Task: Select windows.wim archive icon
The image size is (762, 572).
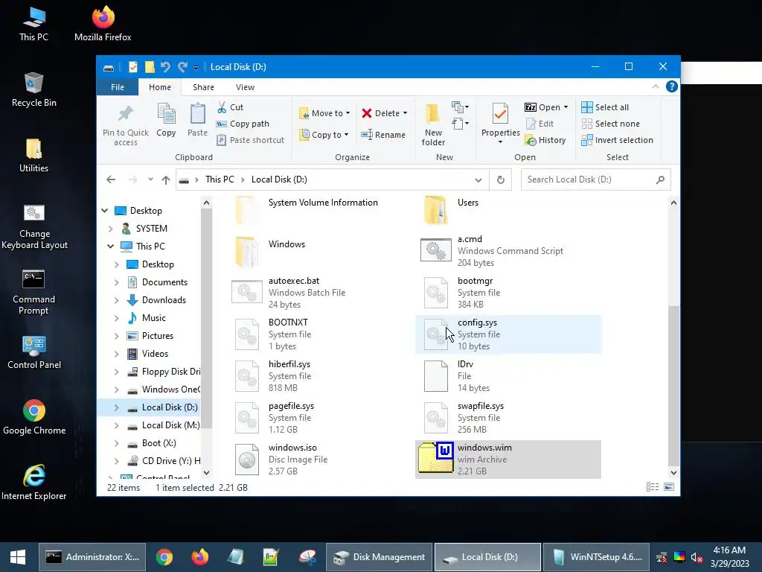Action: [x=436, y=457]
